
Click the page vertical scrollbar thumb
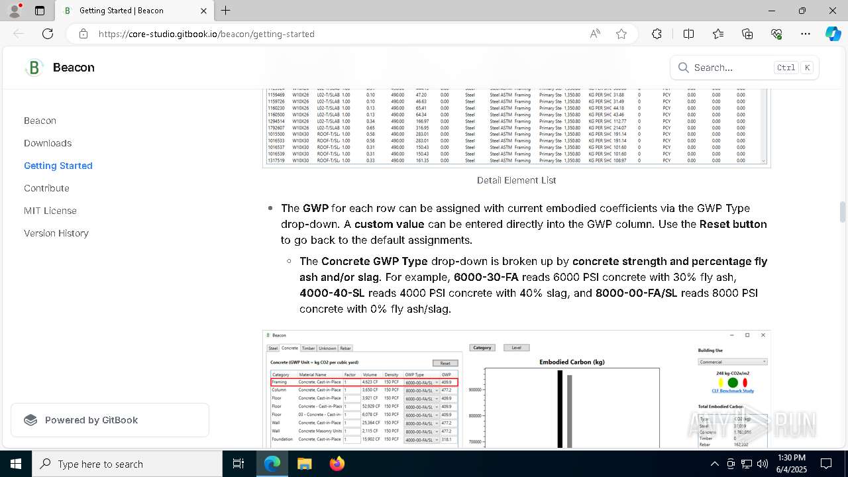coord(843,213)
